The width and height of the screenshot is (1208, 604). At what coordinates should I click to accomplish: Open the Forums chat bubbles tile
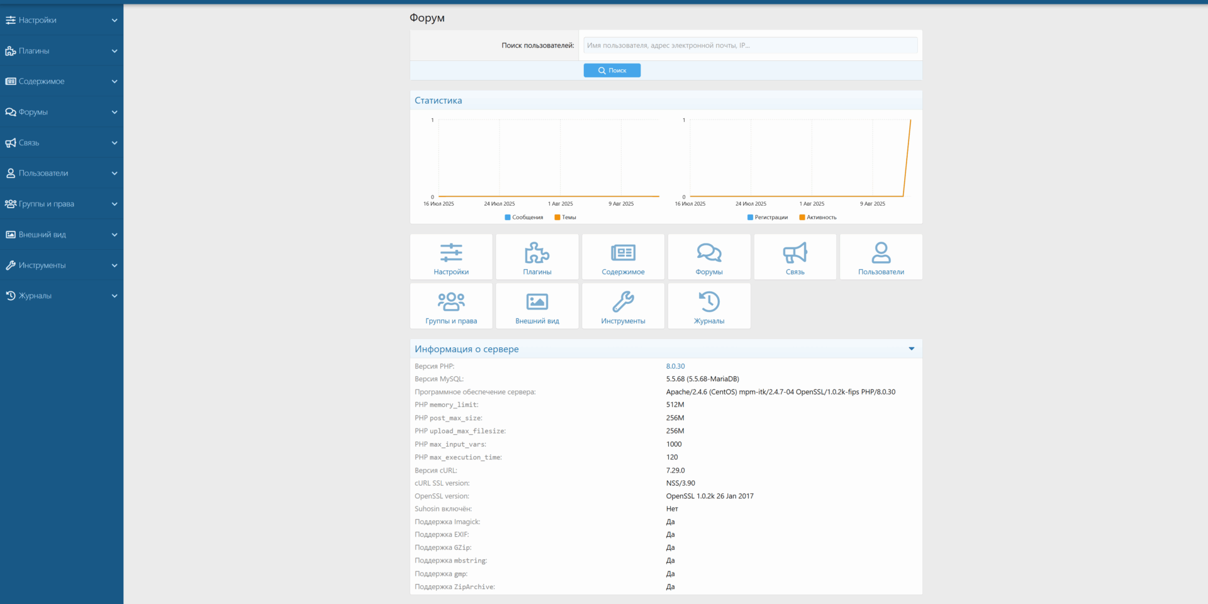coord(709,257)
